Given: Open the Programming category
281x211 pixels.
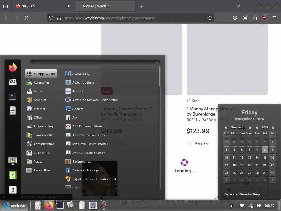Looking at the screenshot, I should coord(41,126).
